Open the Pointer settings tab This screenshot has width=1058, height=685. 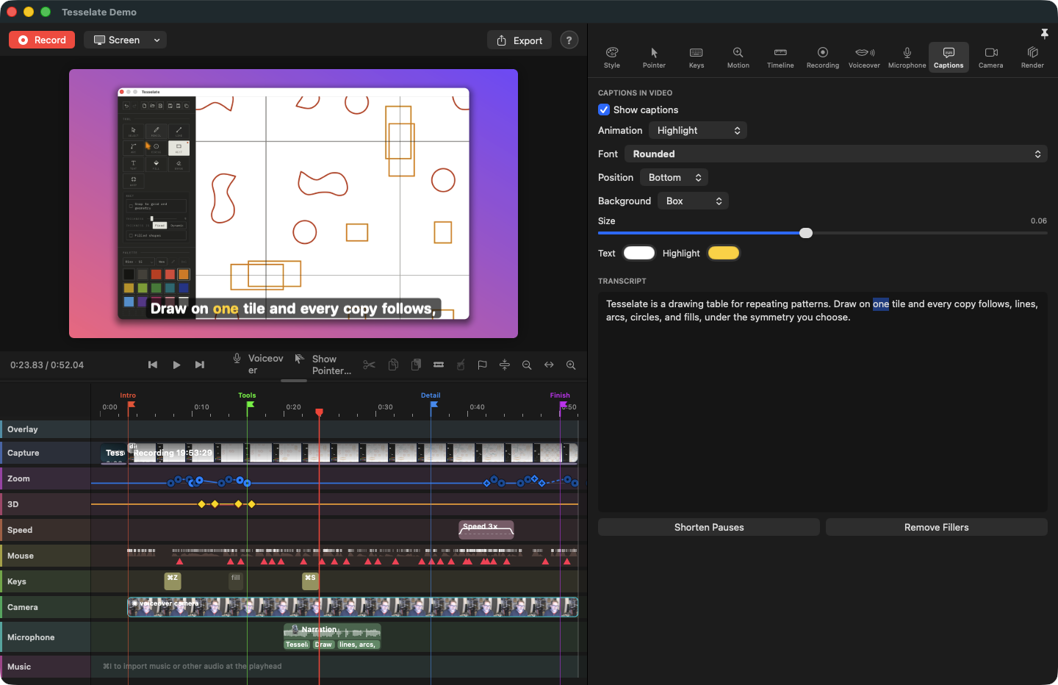(x=654, y=57)
